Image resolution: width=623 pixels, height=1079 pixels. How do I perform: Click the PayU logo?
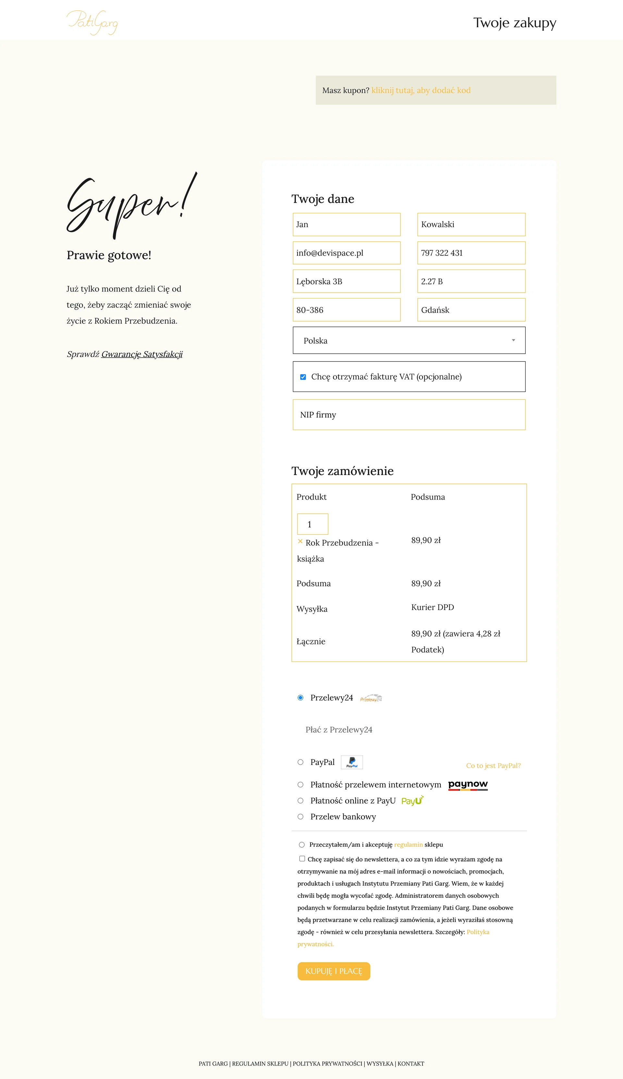click(412, 800)
